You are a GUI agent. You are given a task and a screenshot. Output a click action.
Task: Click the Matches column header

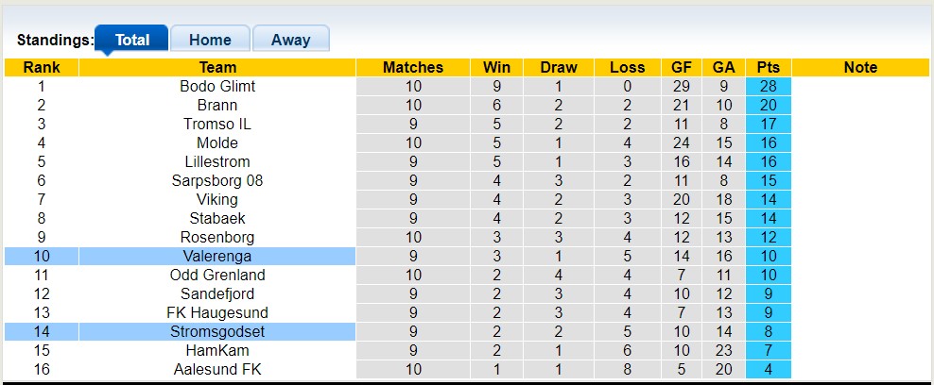point(413,67)
